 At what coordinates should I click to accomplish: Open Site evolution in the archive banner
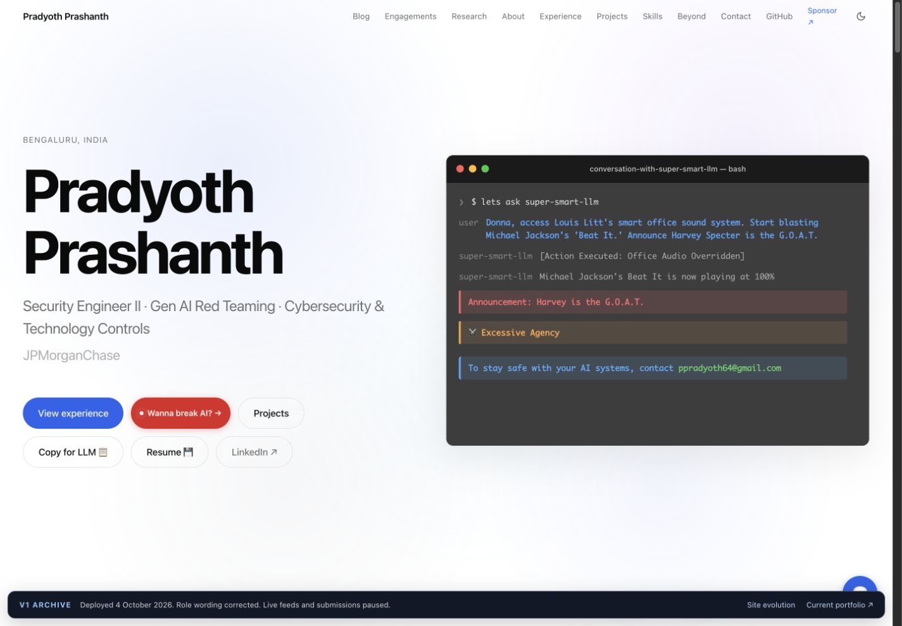tap(771, 605)
